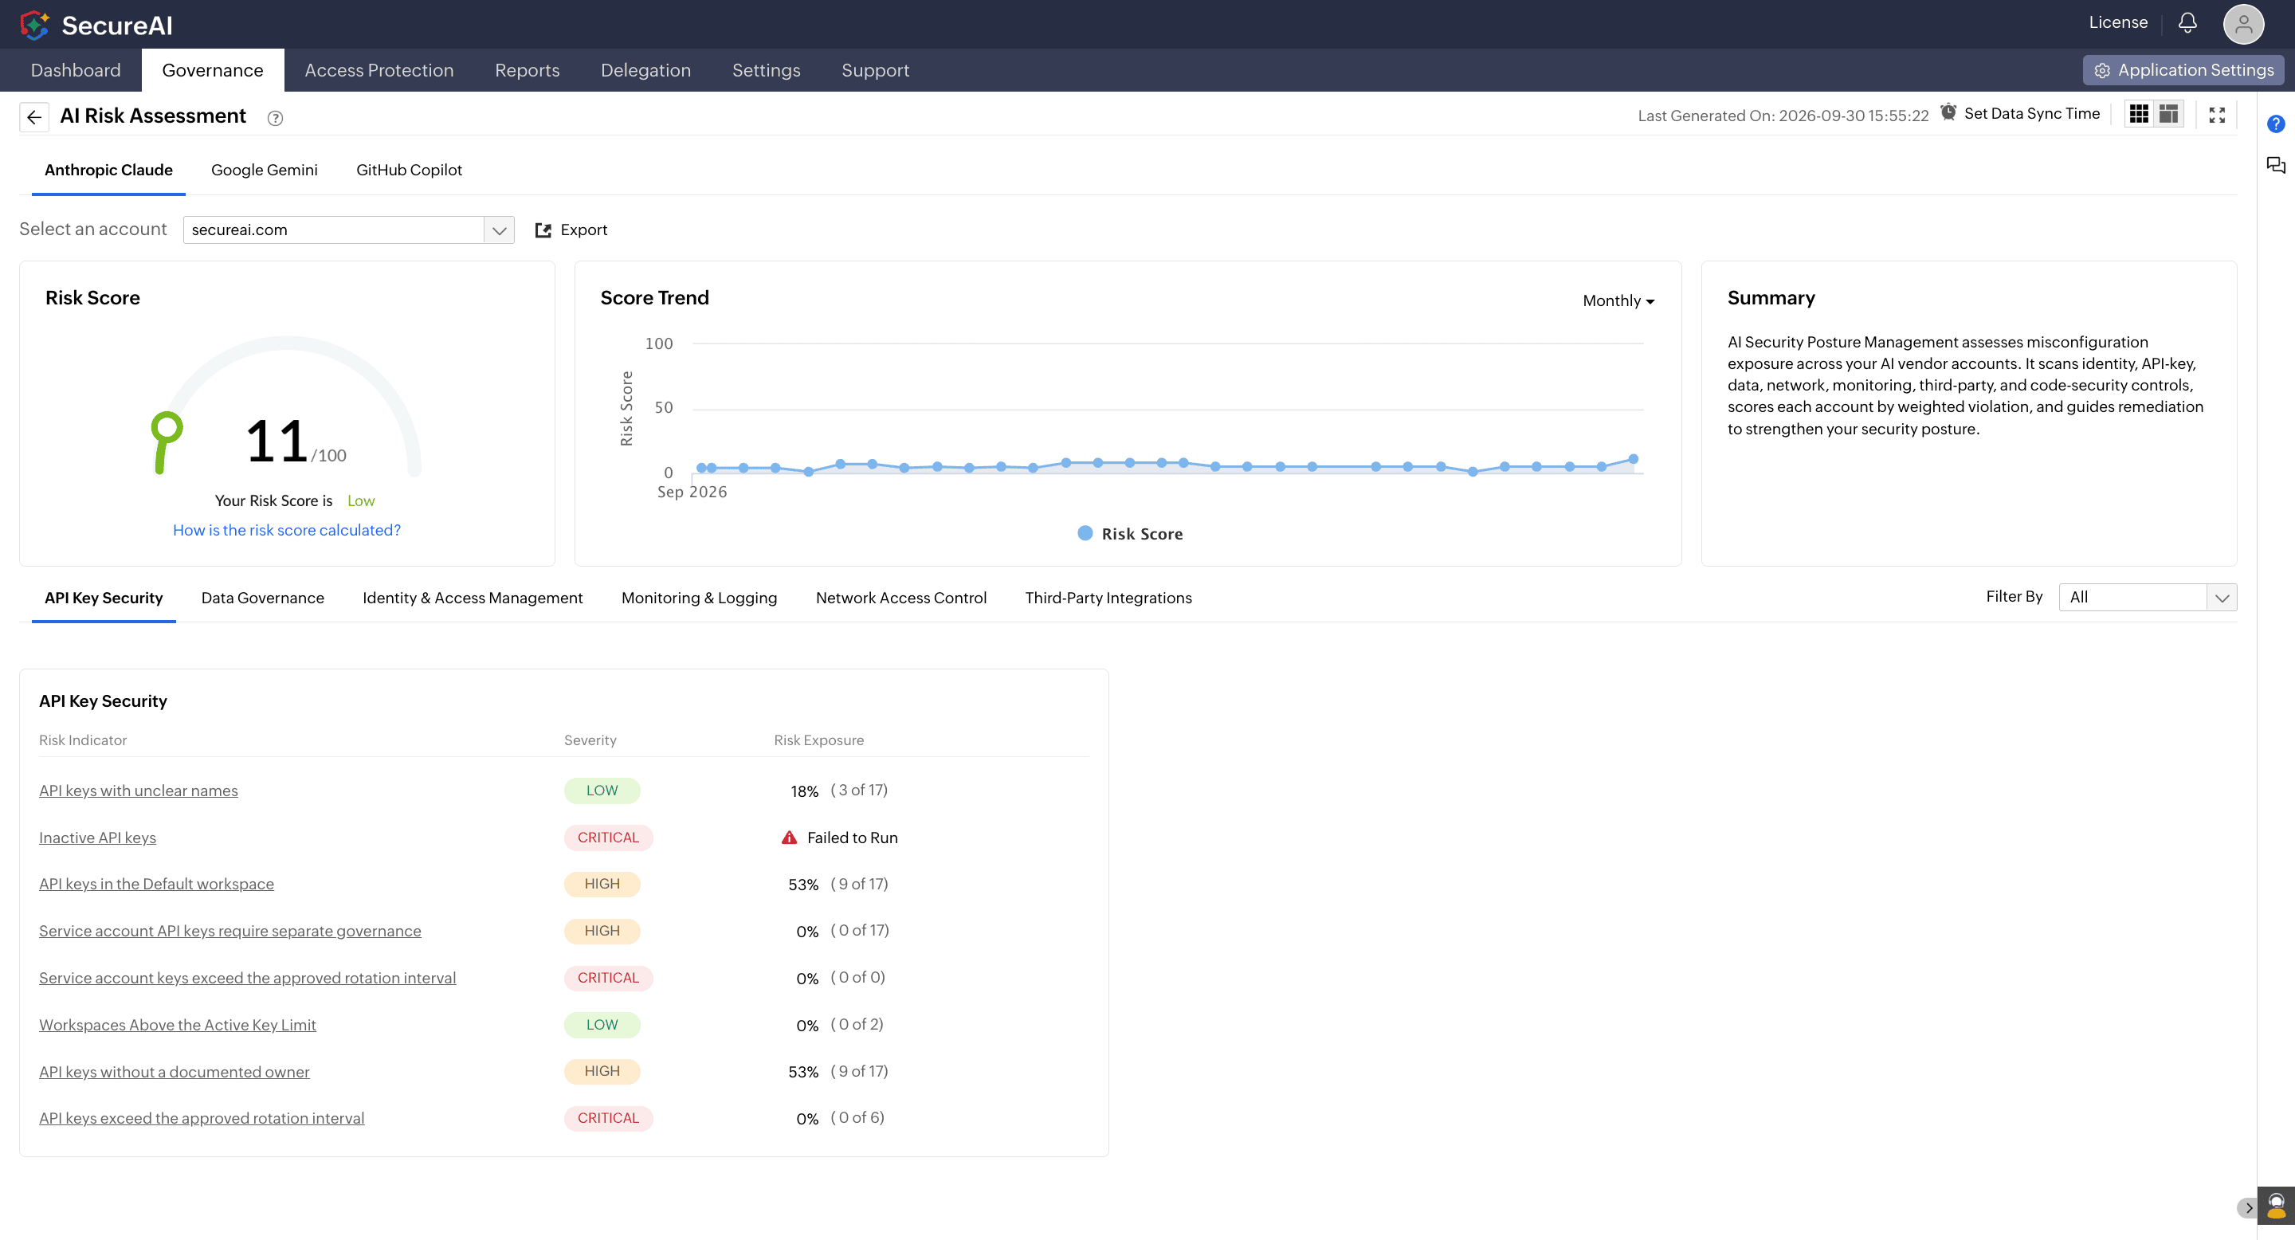This screenshot has width=2295, height=1240.
Task: Switch to grid view layout icon
Action: (2139, 114)
